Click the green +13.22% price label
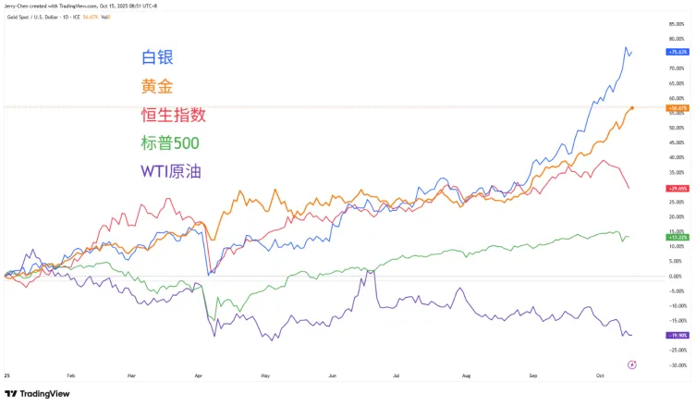The width and height of the screenshot is (696, 407). click(x=677, y=237)
